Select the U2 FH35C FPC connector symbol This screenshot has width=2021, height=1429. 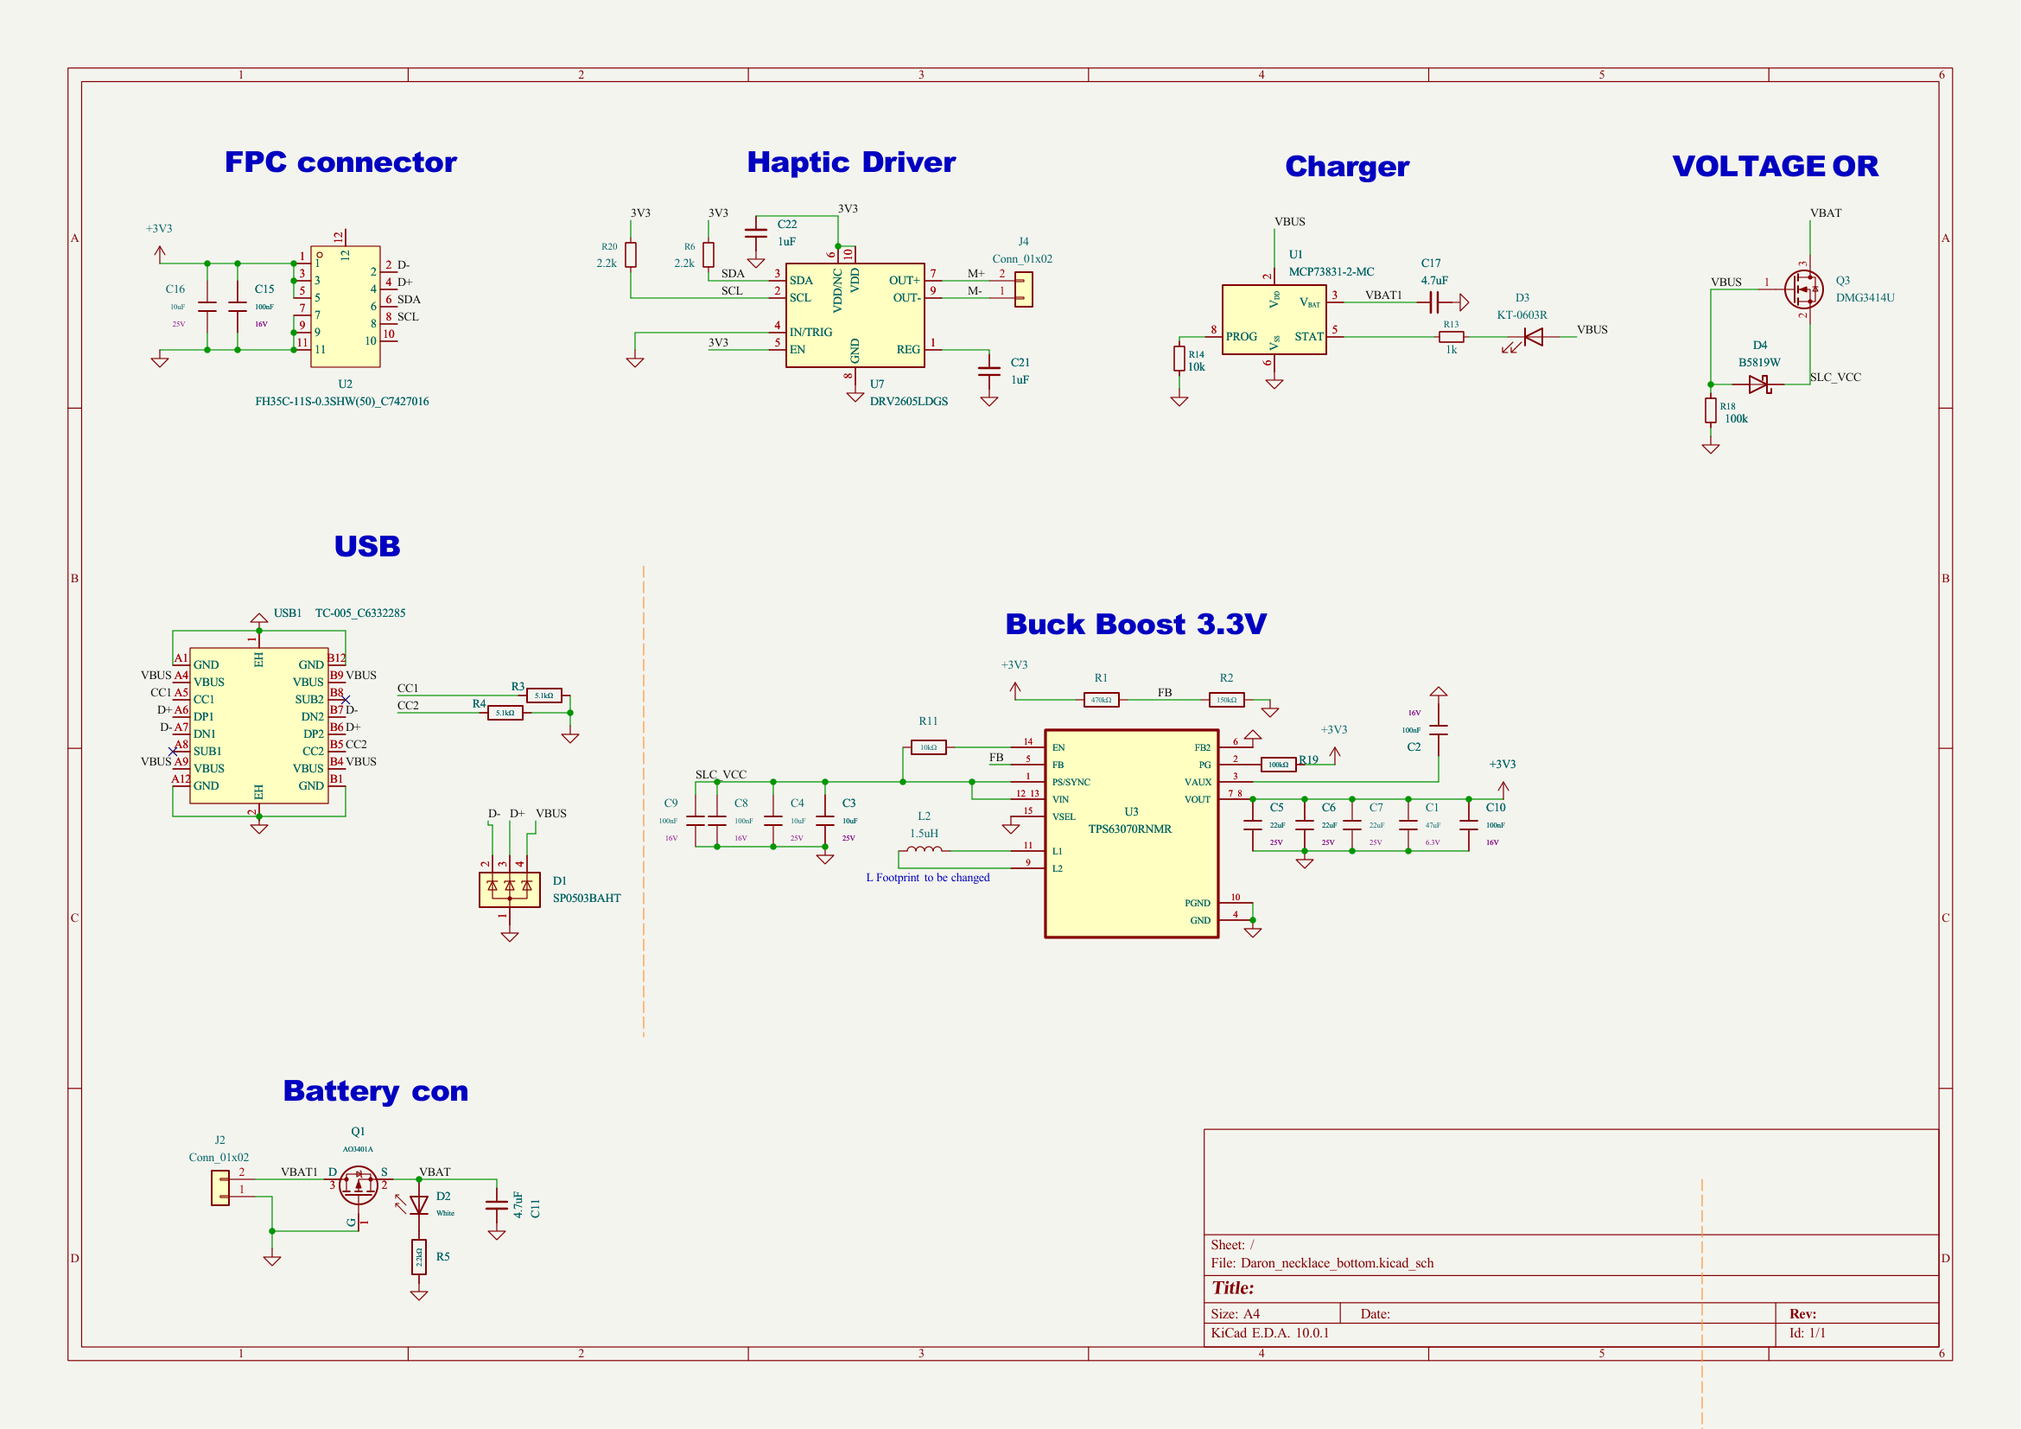click(x=345, y=306)
